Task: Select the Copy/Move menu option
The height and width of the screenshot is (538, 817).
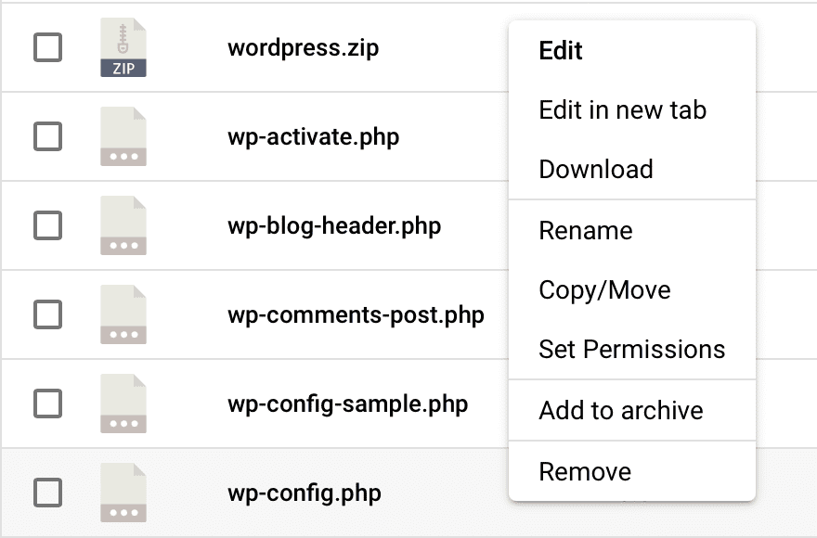Action: pyautogui.click(x=603, y=289)
